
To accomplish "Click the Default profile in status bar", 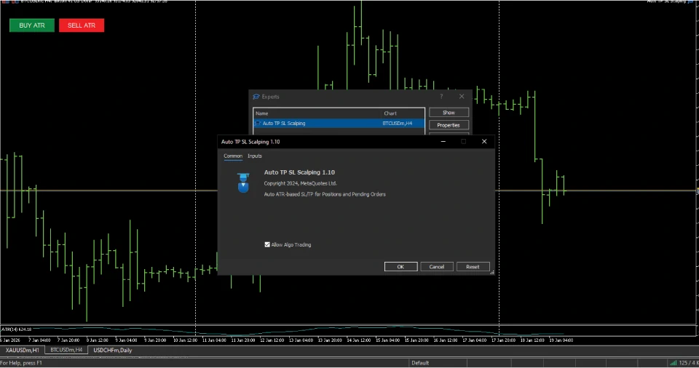I will (x=420, y=363).
